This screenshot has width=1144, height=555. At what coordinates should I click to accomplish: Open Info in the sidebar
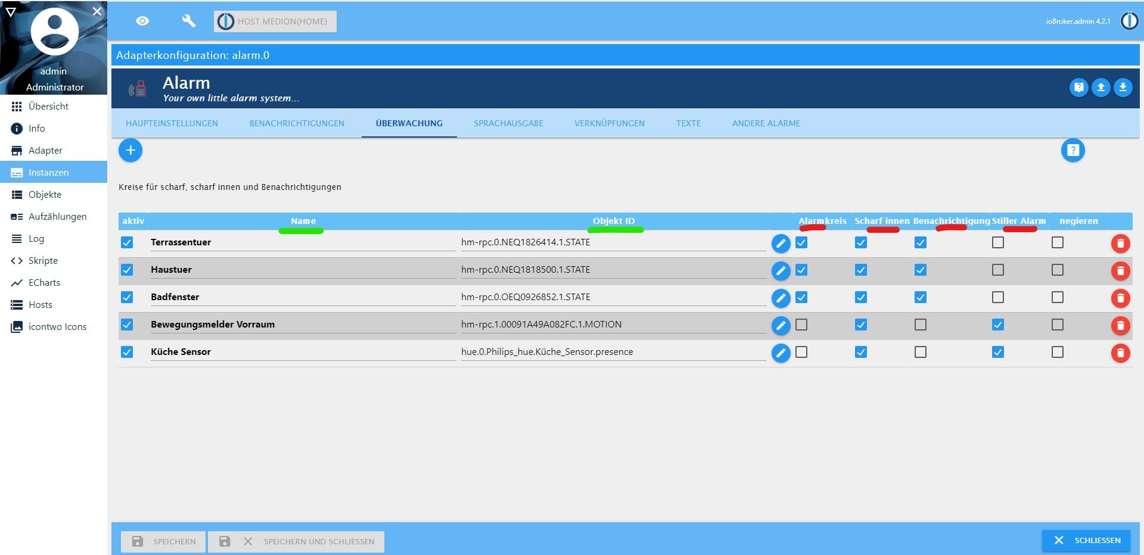54,128
